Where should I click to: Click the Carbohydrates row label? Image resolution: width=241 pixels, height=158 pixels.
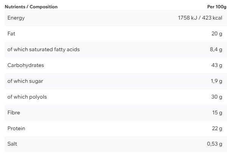tap(26, 65)
